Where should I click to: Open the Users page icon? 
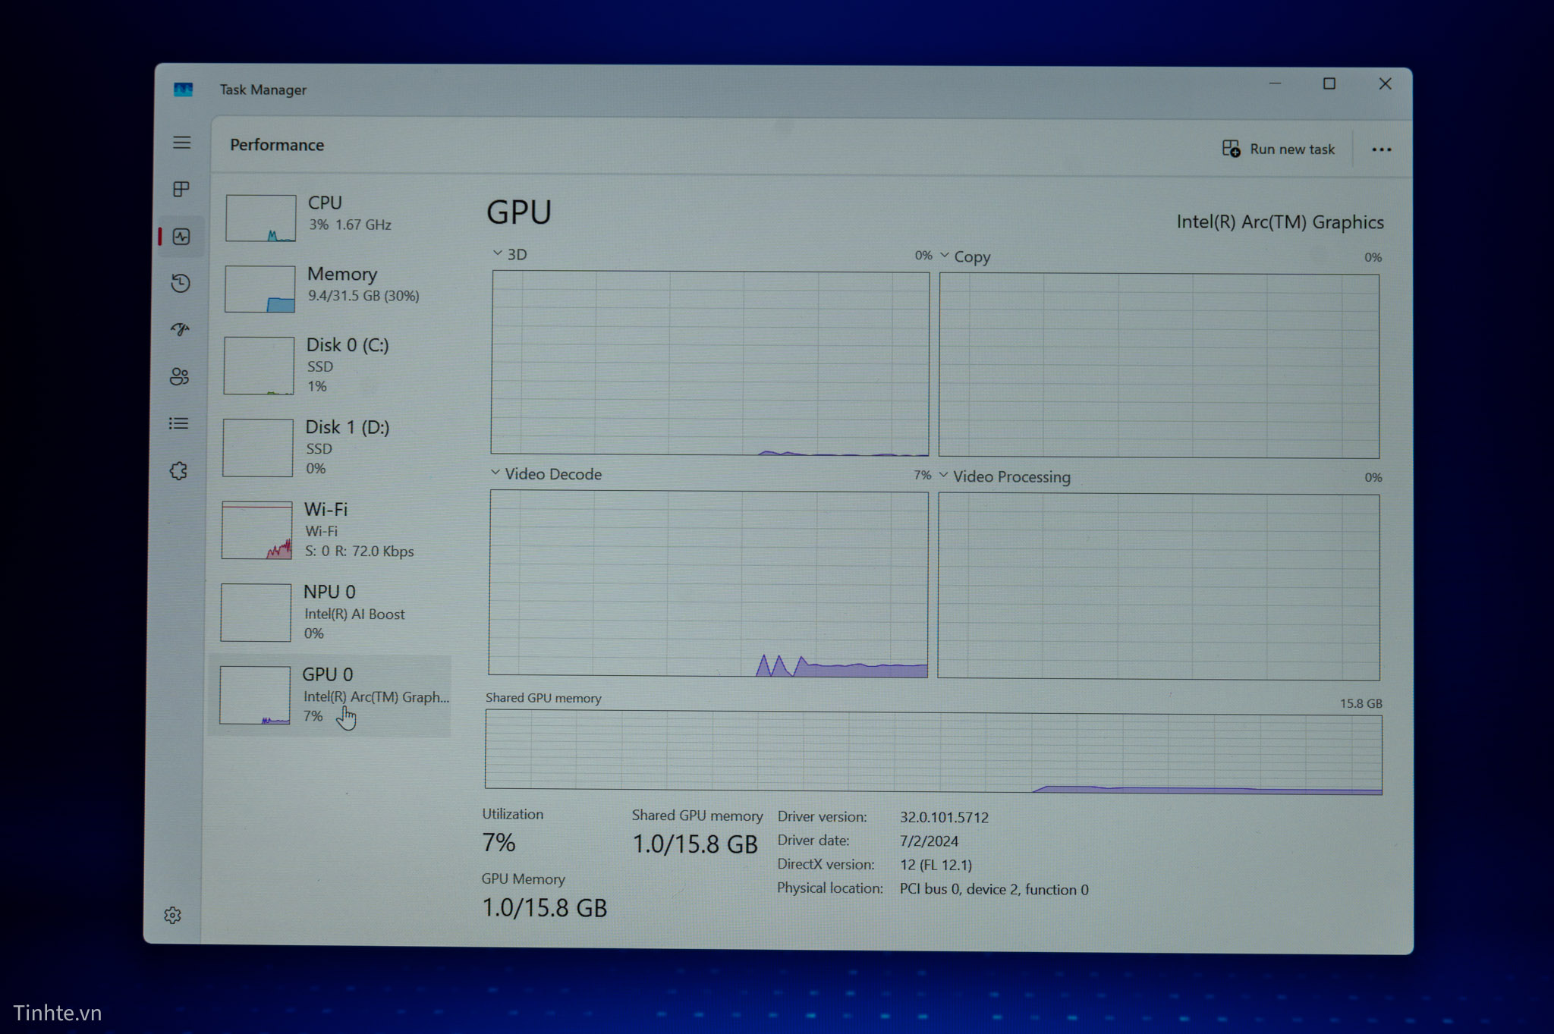coord(179,376)
